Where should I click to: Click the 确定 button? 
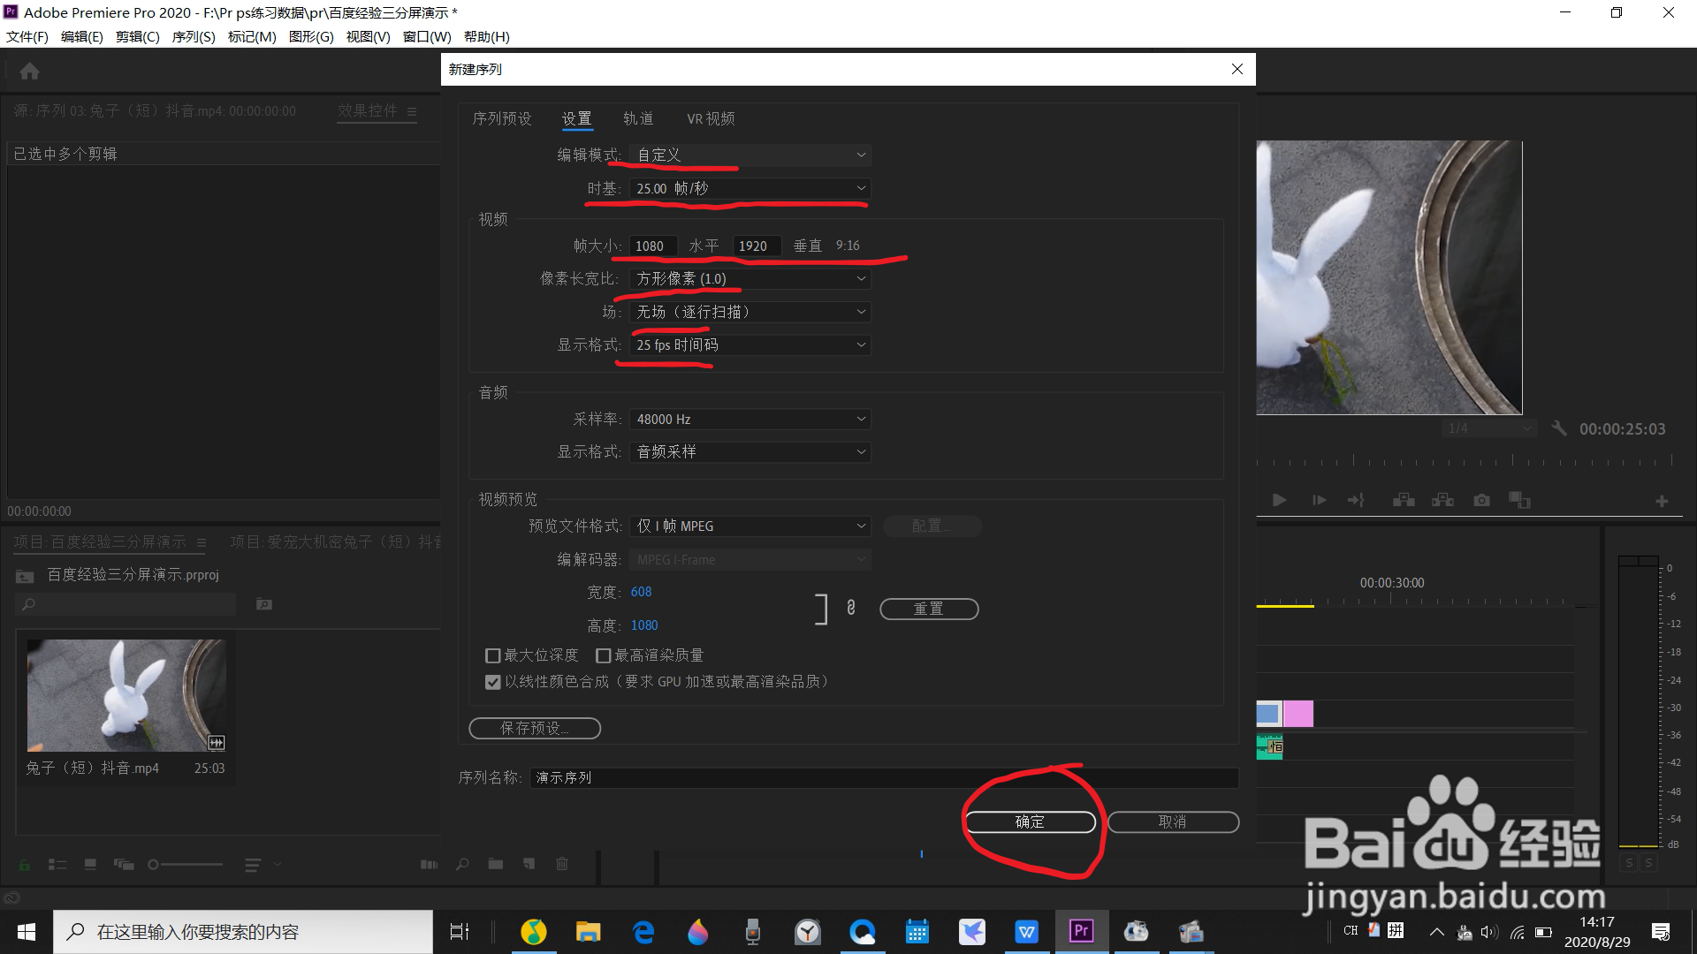pos(1030,822)
